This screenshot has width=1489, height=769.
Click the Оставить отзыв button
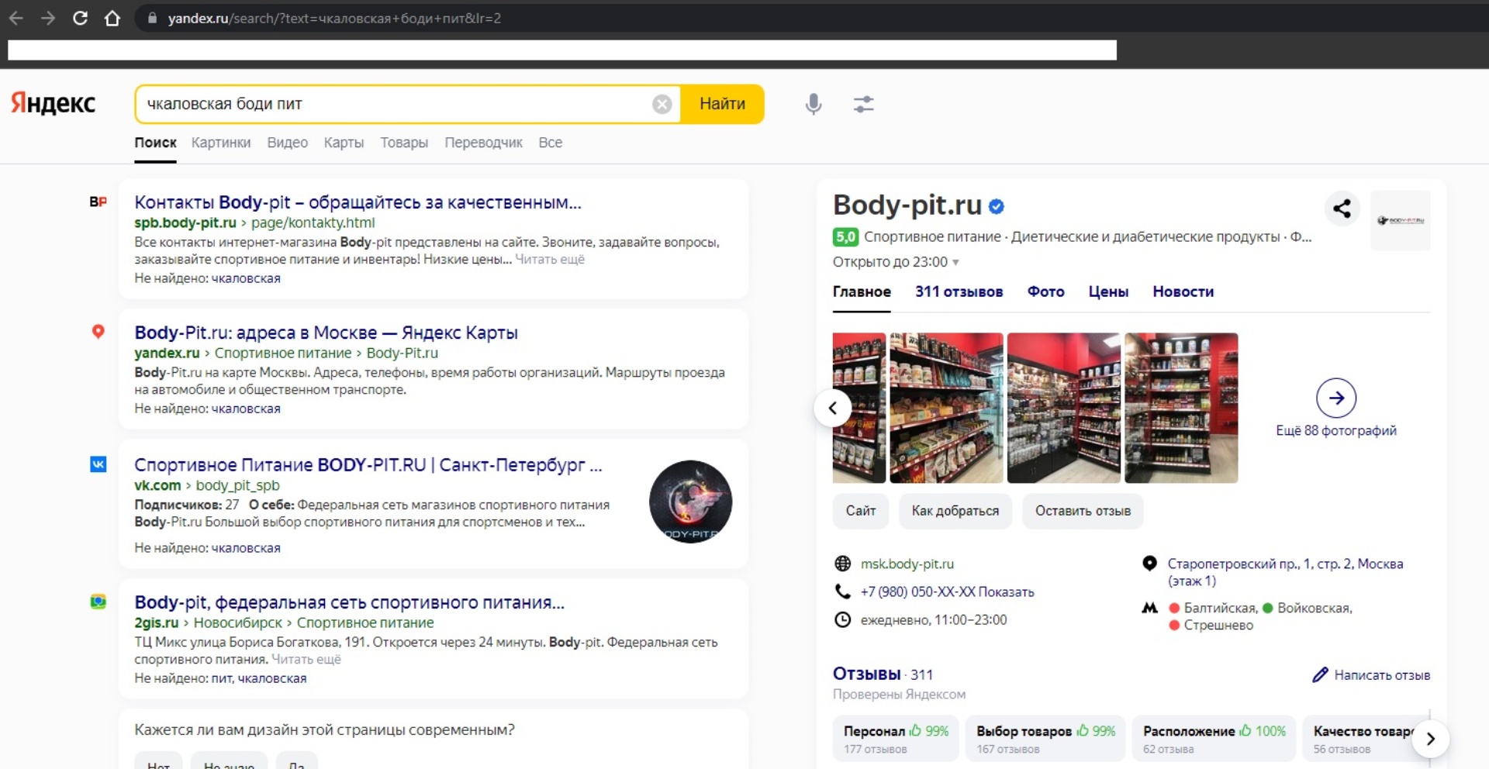(x=1083, y=511)
